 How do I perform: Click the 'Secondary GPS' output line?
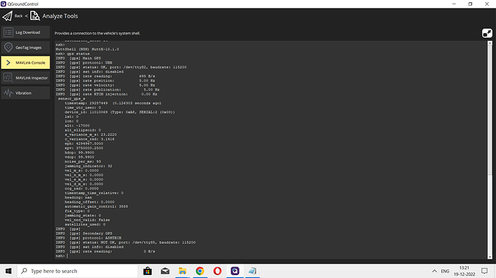click(84, 234)
